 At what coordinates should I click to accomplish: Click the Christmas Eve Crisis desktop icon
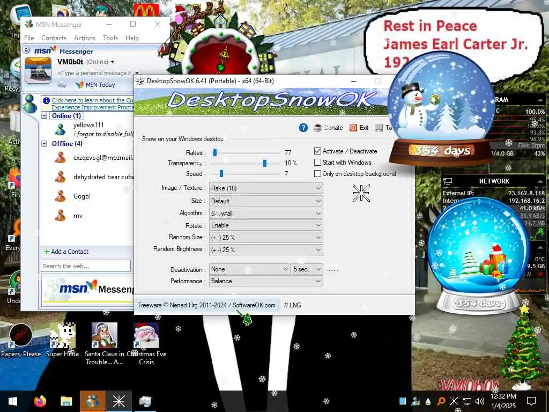tap(146, 344)
